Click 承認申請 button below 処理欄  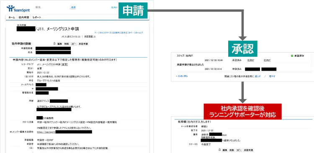[249, 150]
